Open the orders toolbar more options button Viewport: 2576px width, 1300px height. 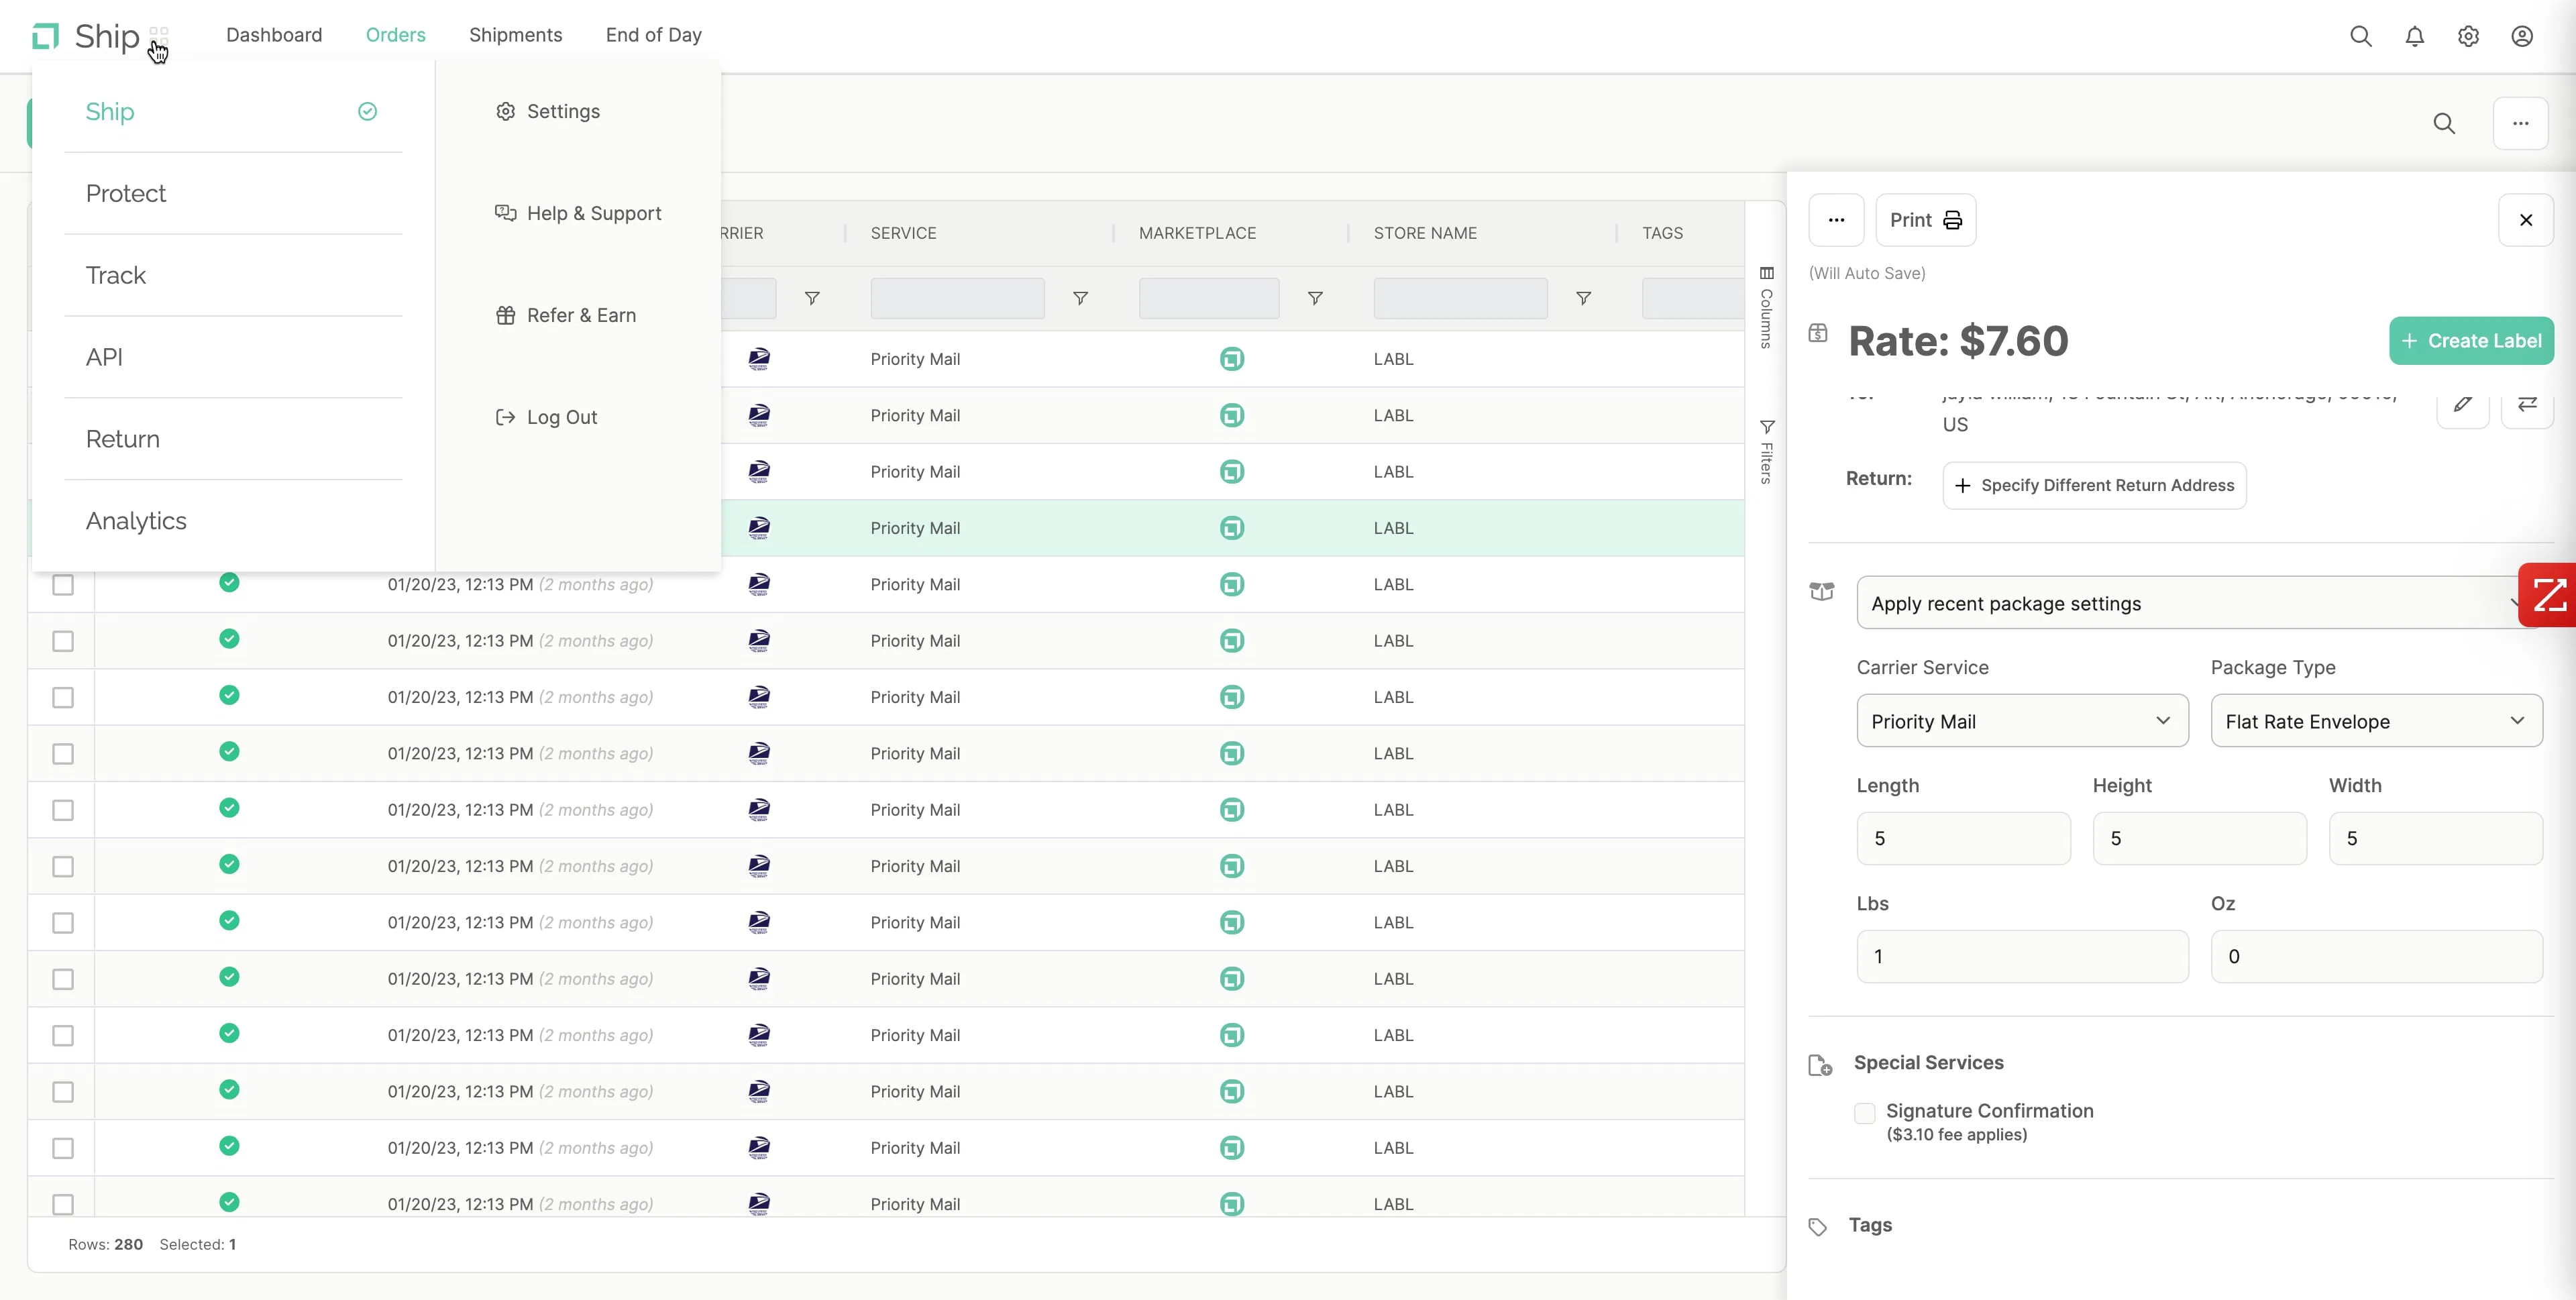coord(2520,123)
